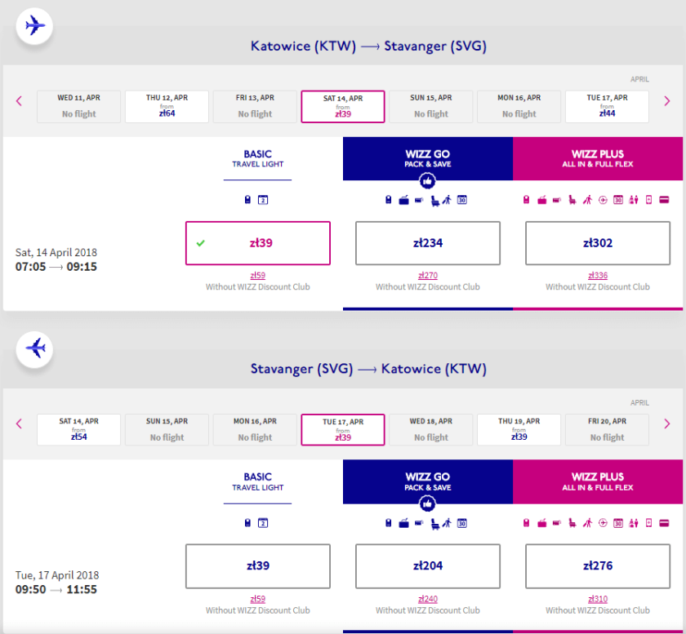Click the outbound WIZZ GO seat icon

coord(434,201)
